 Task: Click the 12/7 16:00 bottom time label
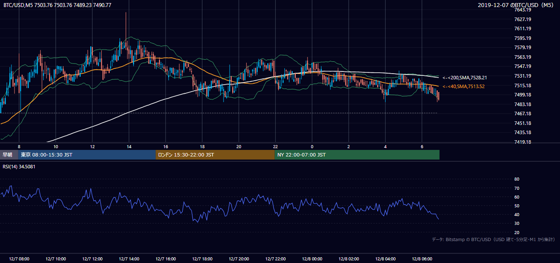pos(165,259)
